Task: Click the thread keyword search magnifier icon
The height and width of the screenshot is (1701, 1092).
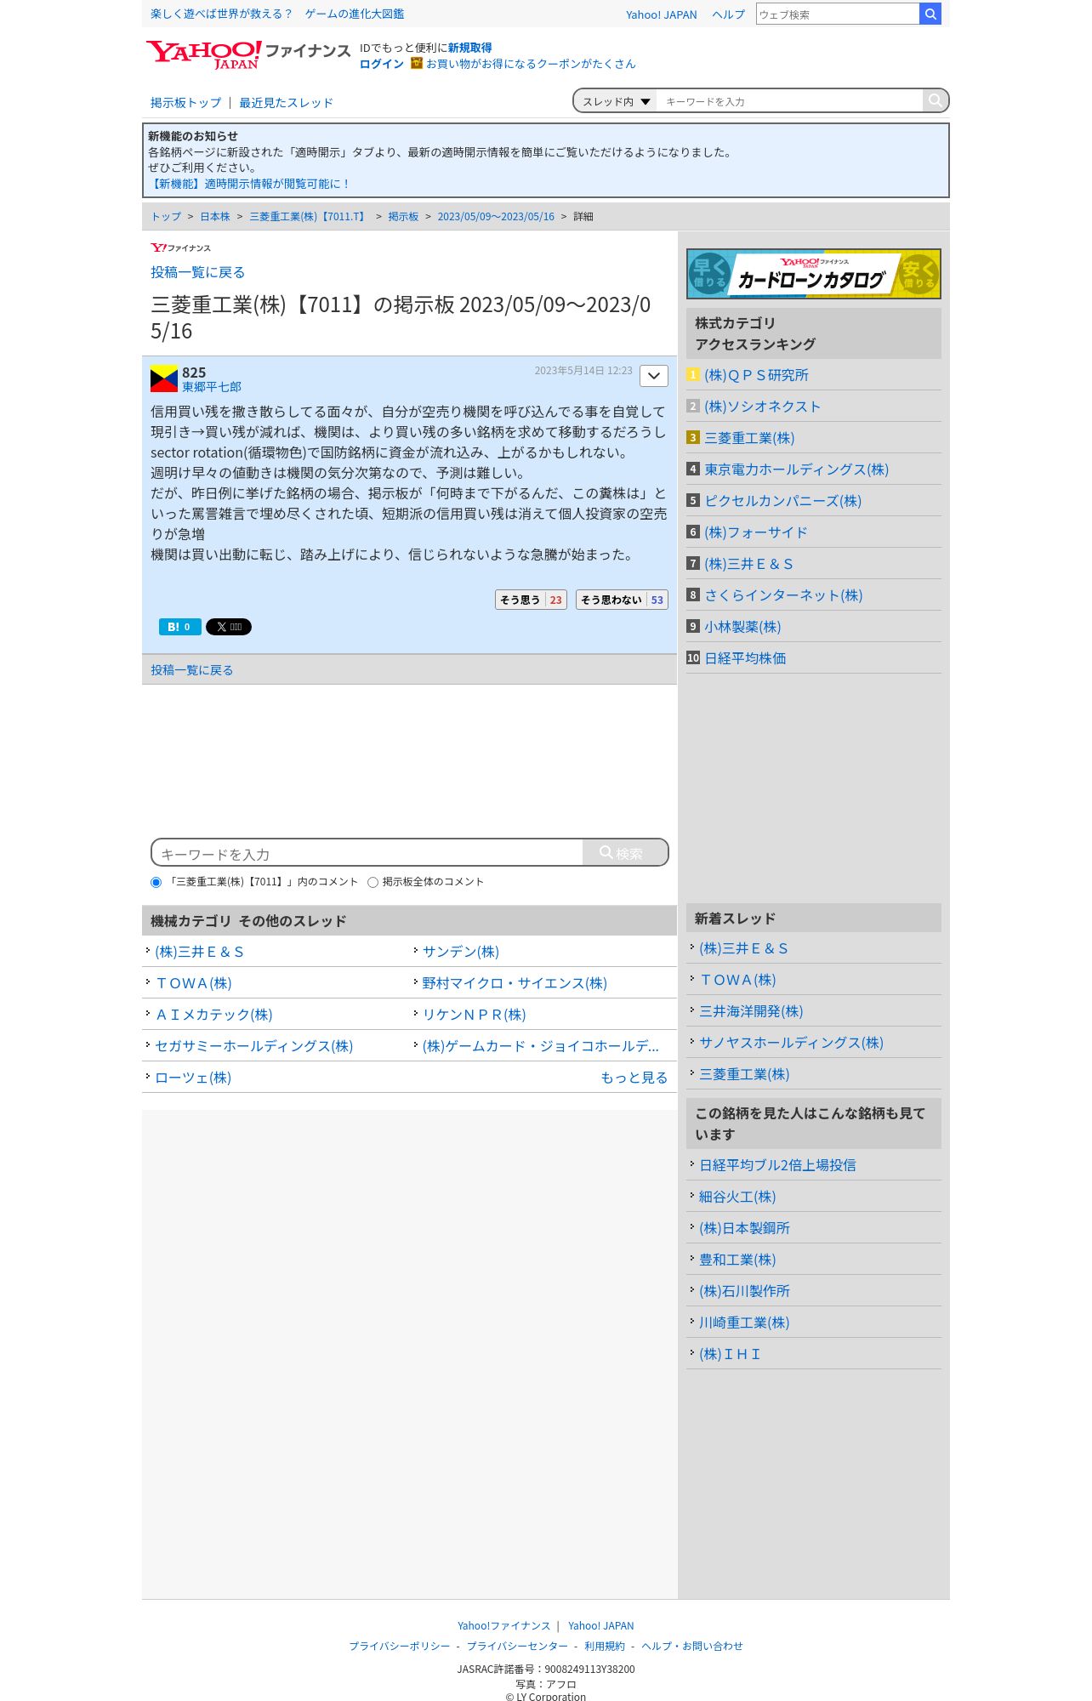Action: pos(935,100)
